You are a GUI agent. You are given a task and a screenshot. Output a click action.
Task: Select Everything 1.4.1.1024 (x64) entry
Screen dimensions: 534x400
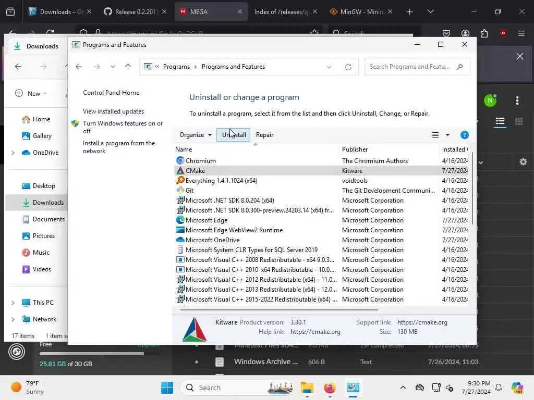(x=321, y=181)
